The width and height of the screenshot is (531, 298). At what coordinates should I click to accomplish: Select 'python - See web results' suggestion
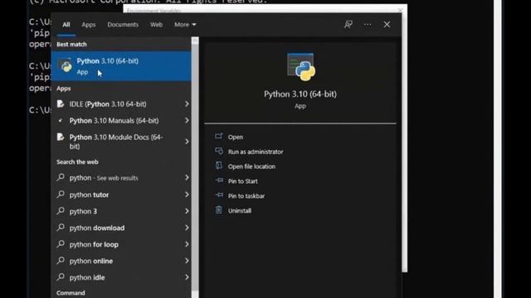coord(121,178)
